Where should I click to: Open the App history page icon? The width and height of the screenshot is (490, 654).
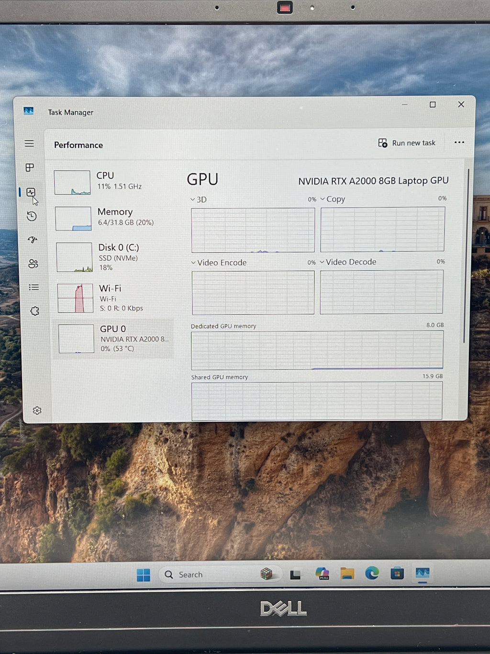(x=32, y=216)
